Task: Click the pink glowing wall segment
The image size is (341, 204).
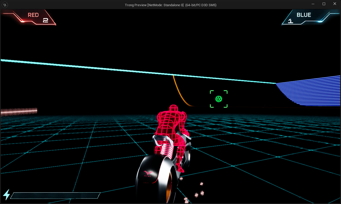Action: (19, 112)
